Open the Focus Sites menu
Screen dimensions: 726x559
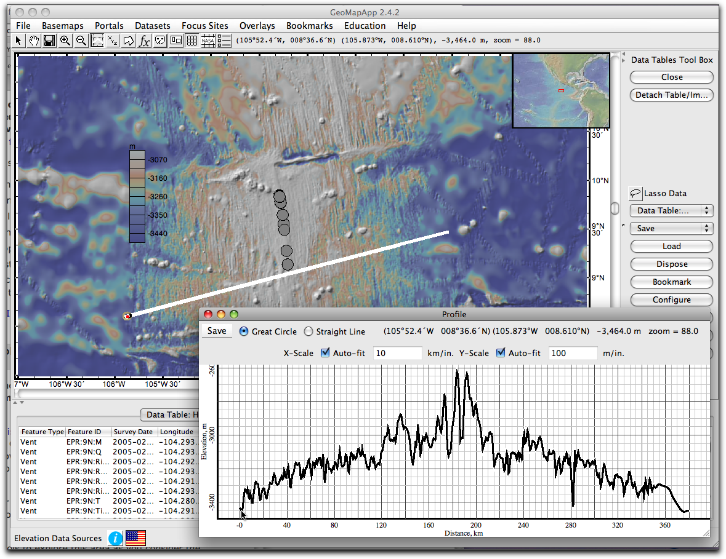[x=205, y=26]
